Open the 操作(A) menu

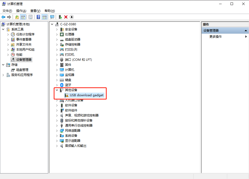coord(21,11)
